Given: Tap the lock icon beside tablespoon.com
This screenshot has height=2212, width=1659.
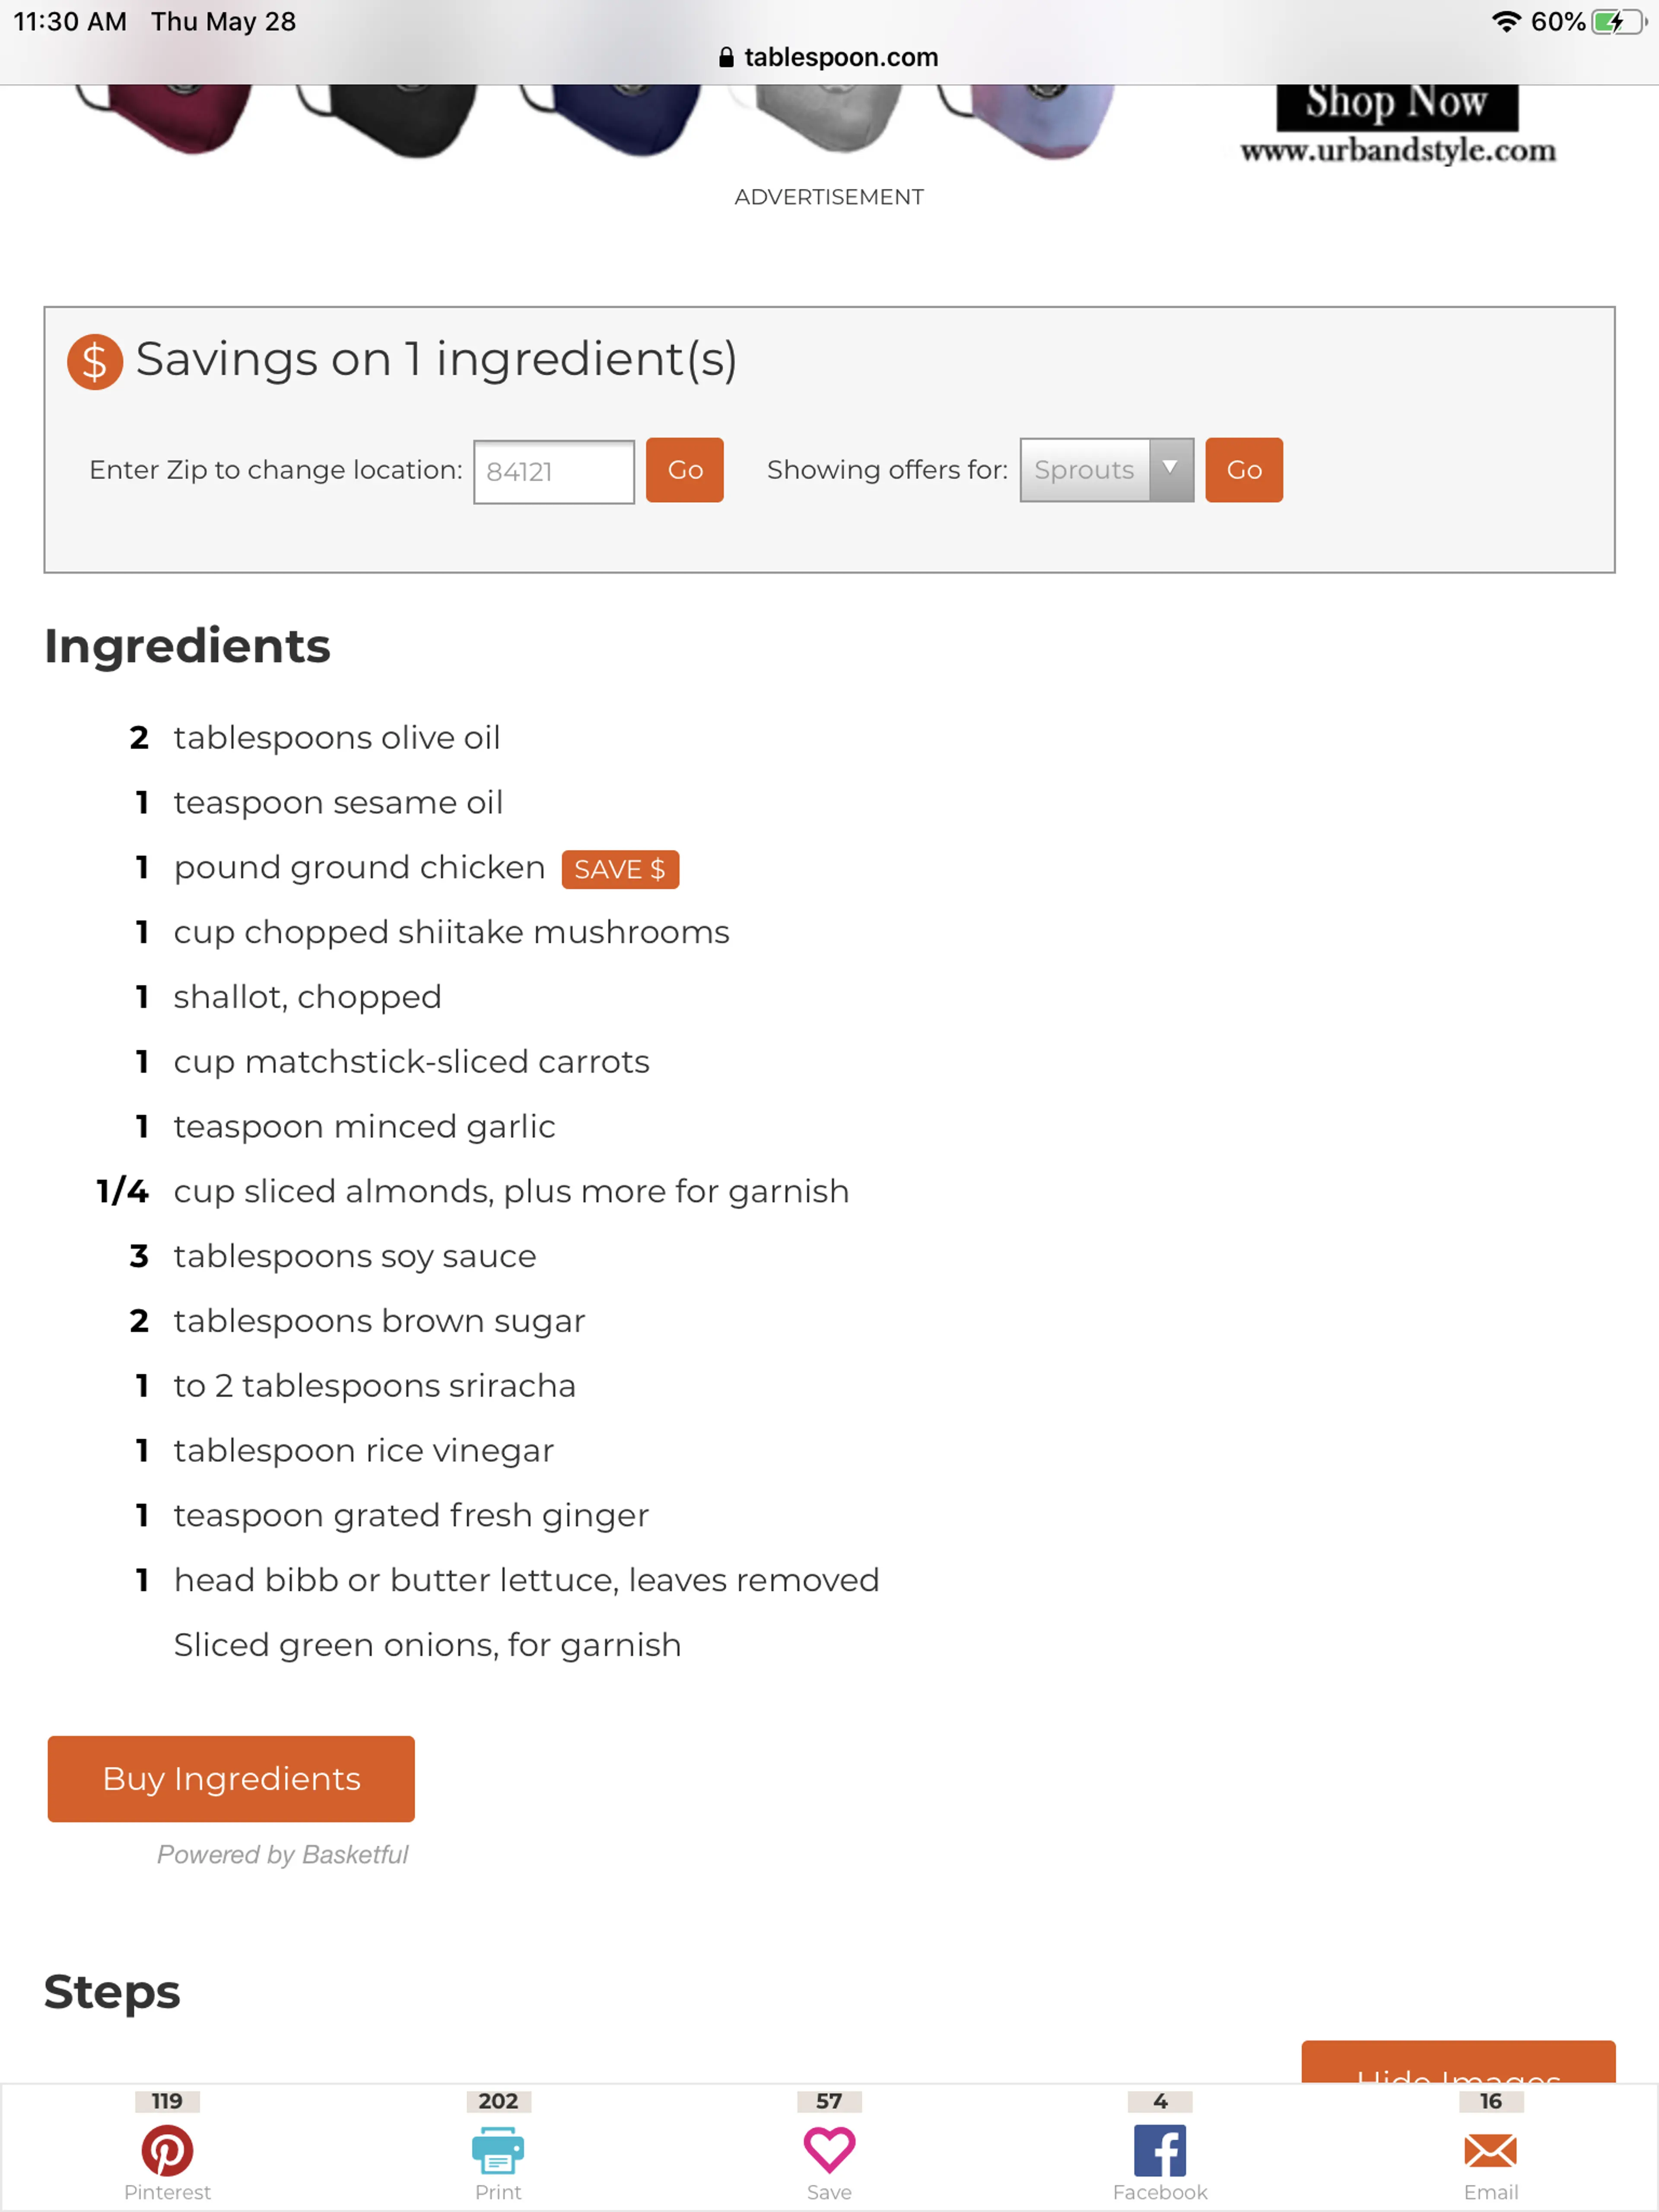Looking at the screenshot, I should [x=726, y=58].
